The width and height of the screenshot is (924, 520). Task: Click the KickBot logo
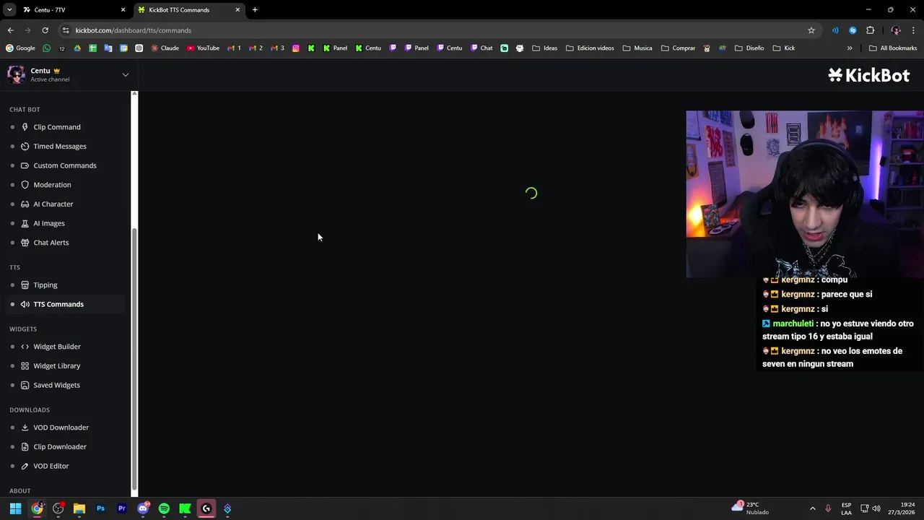[x=868, y=75]
